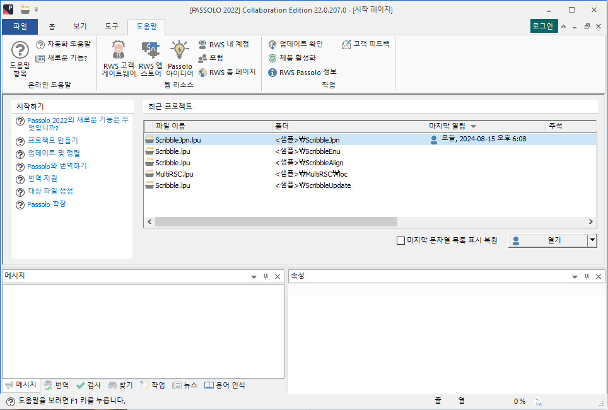Switch to the 번역 output tab
The image size is (608, 410).
(57, 385)
